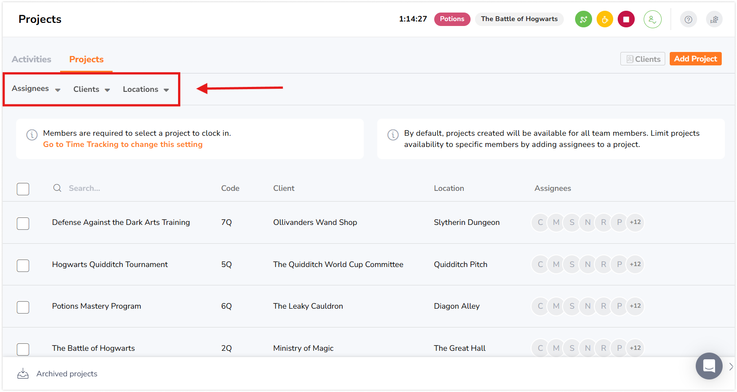Viewport: 737px width, 392px height.
Task: Open the green-outlined member status icon
Action: [x=652, y=19]
